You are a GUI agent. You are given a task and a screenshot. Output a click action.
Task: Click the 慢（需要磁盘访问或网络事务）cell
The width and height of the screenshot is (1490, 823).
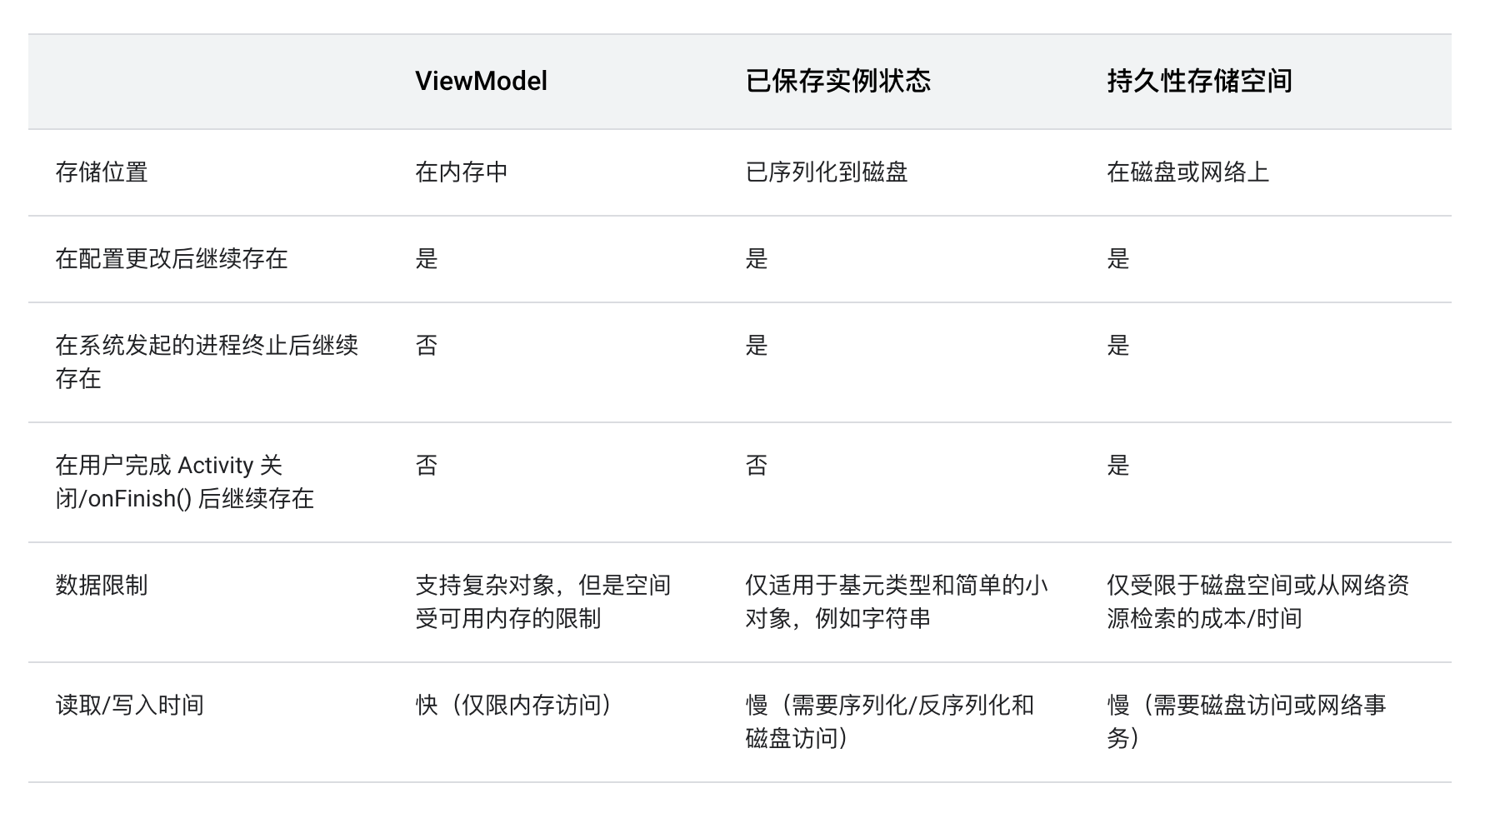(x=1246, y=721)
